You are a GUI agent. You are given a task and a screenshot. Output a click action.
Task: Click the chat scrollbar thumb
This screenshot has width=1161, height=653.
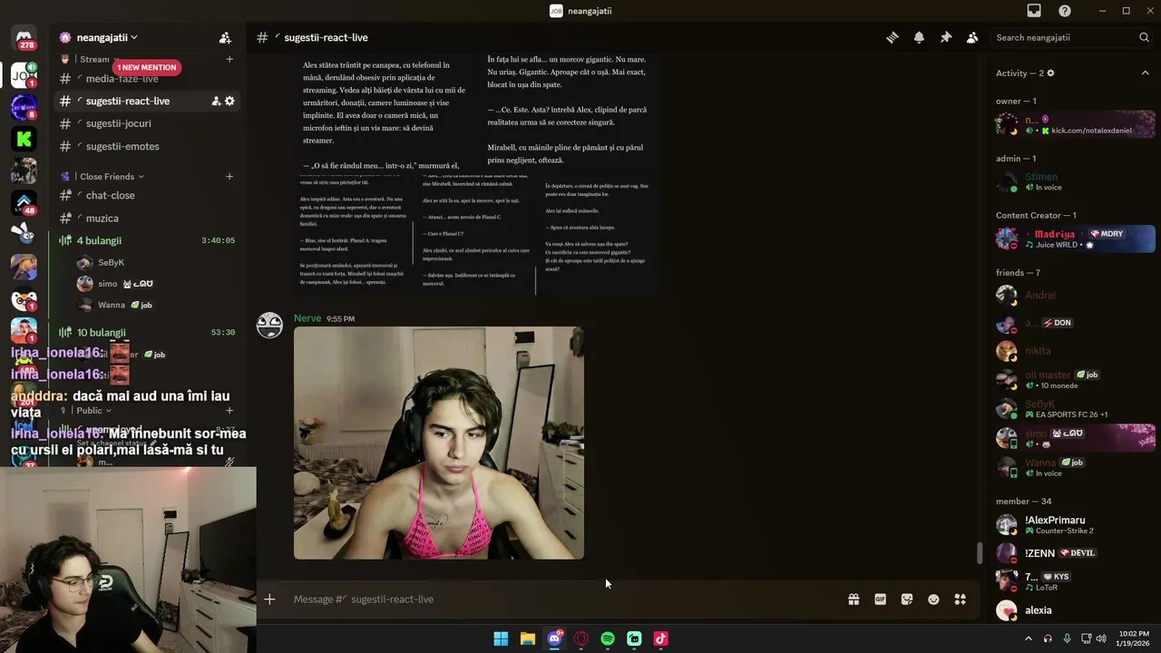point(979,553)
